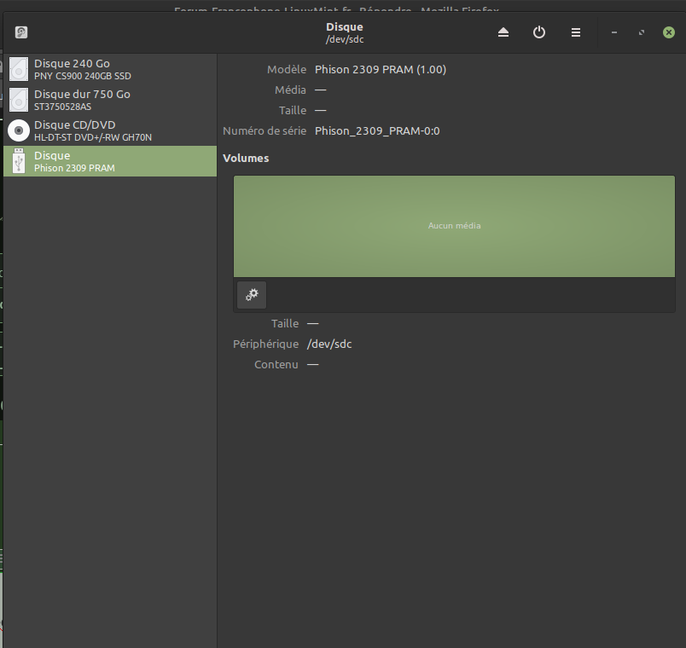686x648 pixels.
Task: Click the 'Volumes' section heading
Action: (246, 159)
